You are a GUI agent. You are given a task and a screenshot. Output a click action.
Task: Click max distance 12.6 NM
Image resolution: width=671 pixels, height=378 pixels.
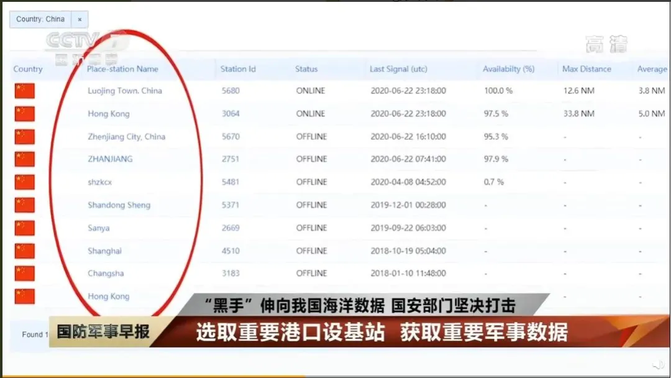(578, 91)
